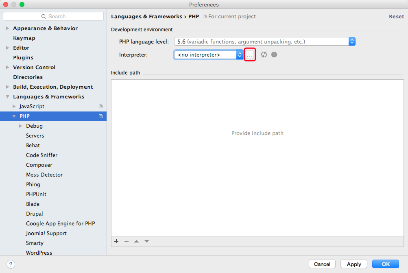Click the reload interpreter info icon
The width and height of the screenshot is (408, 273).
click(264, 55)
